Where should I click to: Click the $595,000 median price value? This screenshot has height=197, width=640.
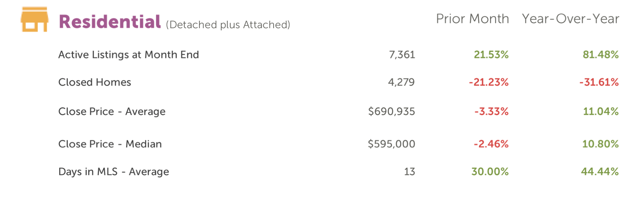click(392, 144)
